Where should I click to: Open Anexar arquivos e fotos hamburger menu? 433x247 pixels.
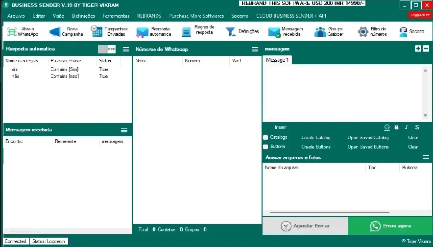click(x=426, y=157)
